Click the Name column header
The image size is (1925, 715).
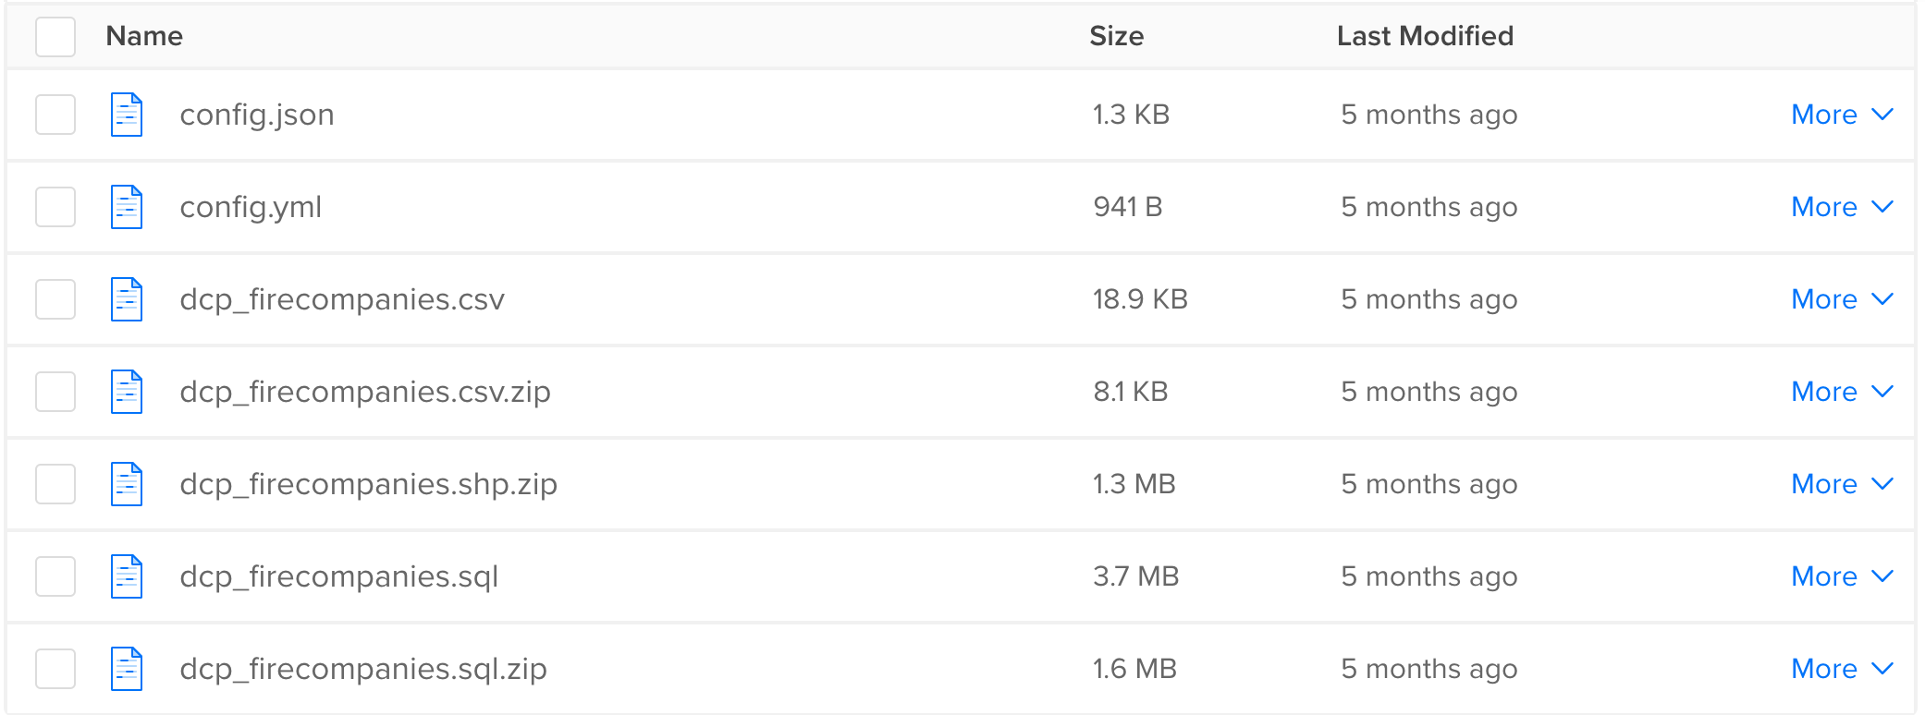tap(144, 36)
